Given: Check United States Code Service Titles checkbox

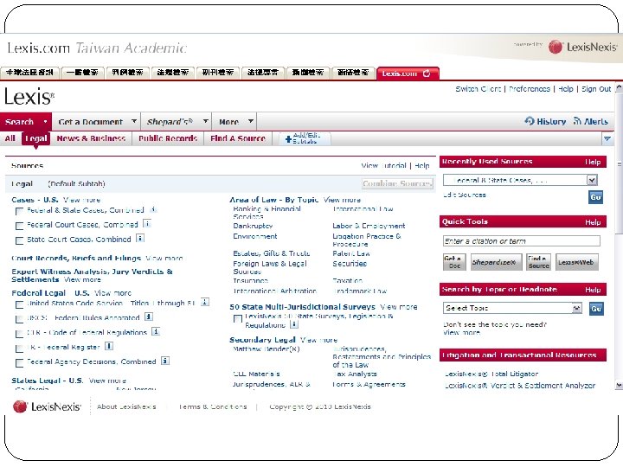Looking at the screenshot, I should tap(19, 304).
